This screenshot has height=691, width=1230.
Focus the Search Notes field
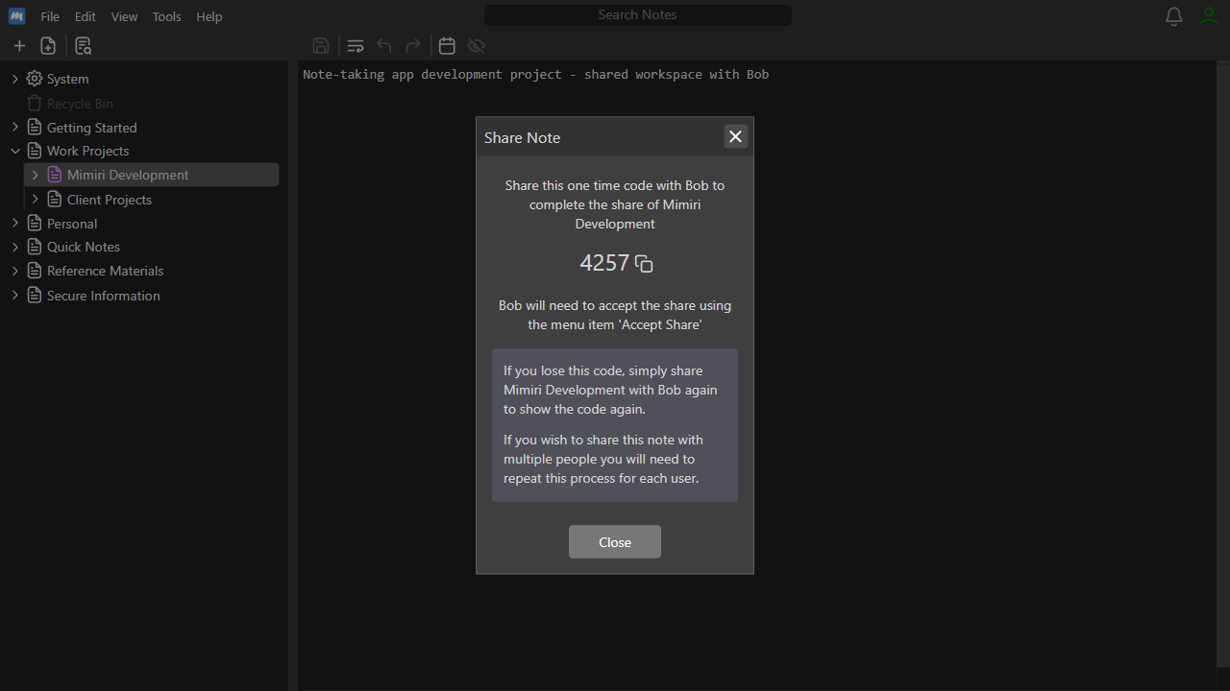pos(638,15)
